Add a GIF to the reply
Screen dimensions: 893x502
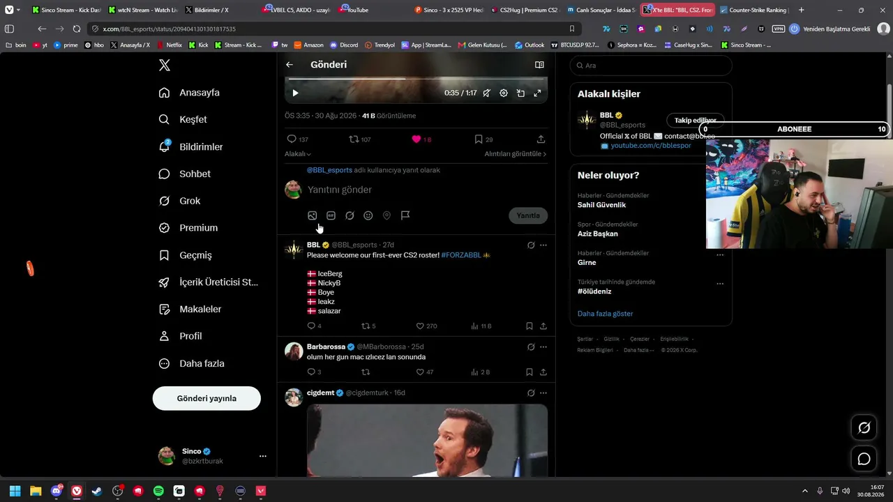331,215
